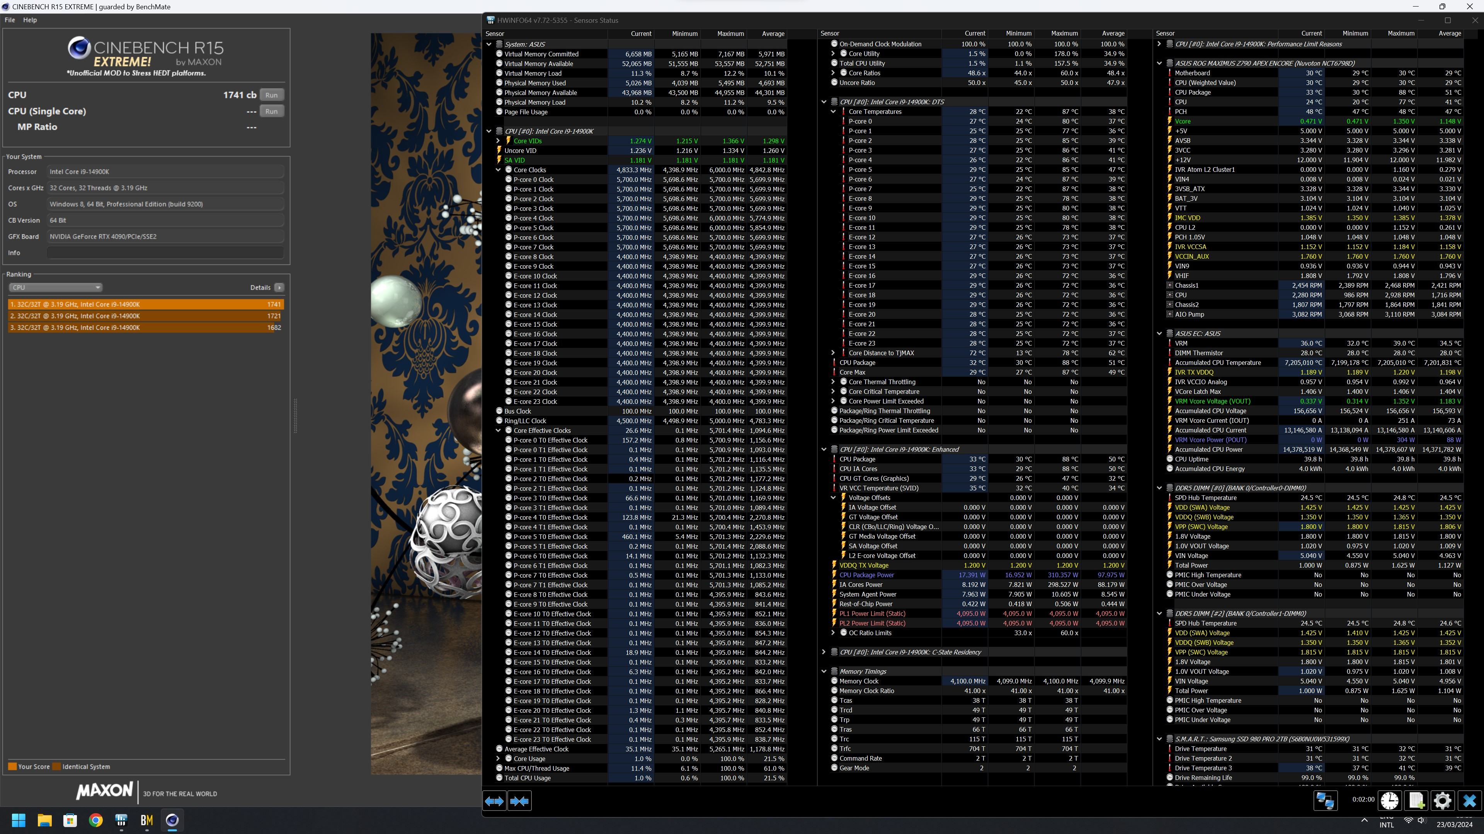Expand C-State Residency group
This screenshot has width=1484, height=834.
click(x=824, y=652)
